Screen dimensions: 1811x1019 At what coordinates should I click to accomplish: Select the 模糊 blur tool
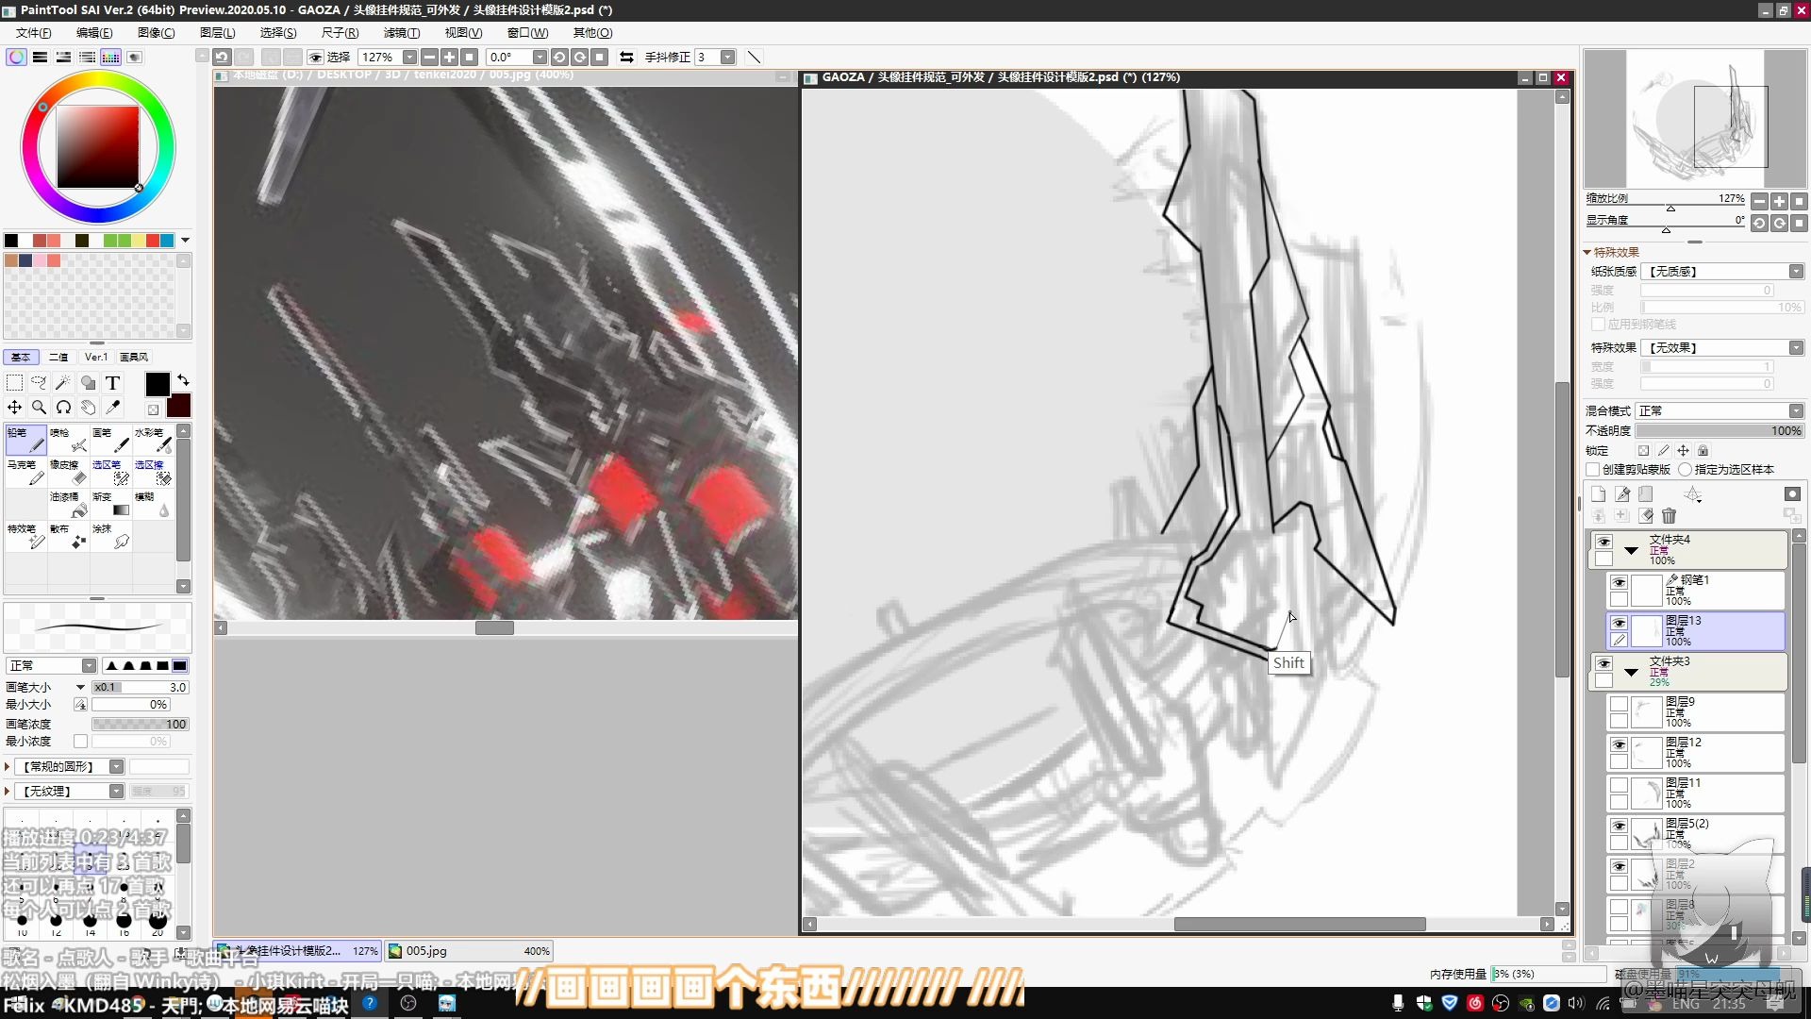click(153, 504)
